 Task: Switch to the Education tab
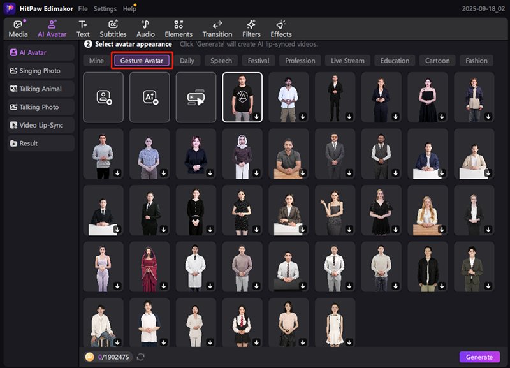click(x=395, y=61)
